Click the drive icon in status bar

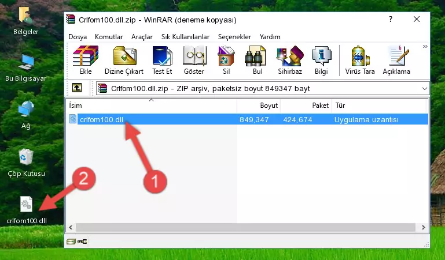71,242
